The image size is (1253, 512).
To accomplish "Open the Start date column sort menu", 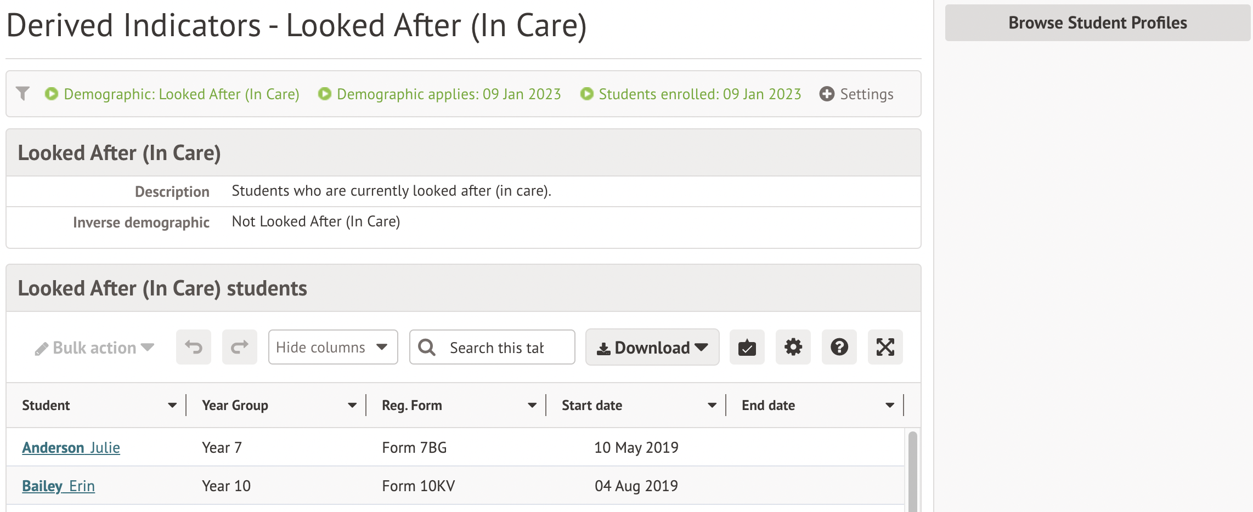I will coord(712,406).
